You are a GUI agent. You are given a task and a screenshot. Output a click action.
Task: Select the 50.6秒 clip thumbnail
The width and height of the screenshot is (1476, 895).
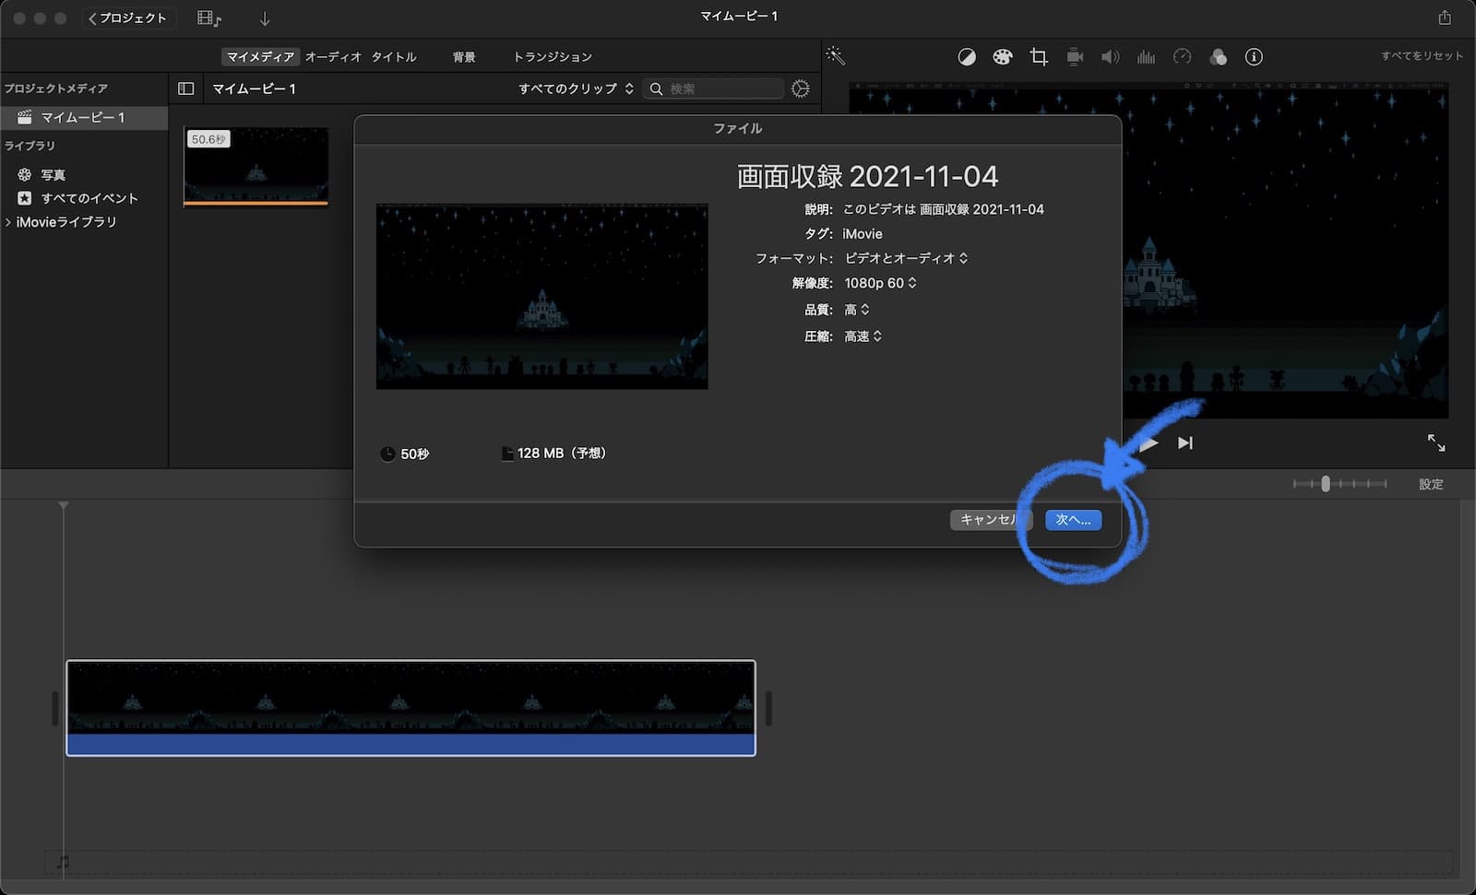[x=256, y=167]
